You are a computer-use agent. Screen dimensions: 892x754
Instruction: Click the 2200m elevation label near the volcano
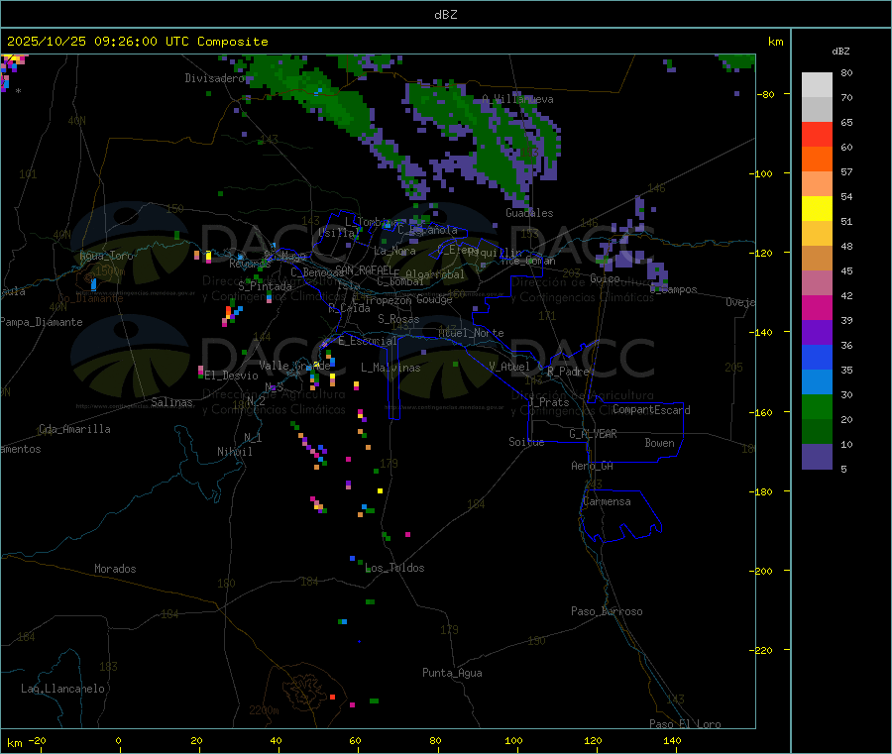pos(264,710)
